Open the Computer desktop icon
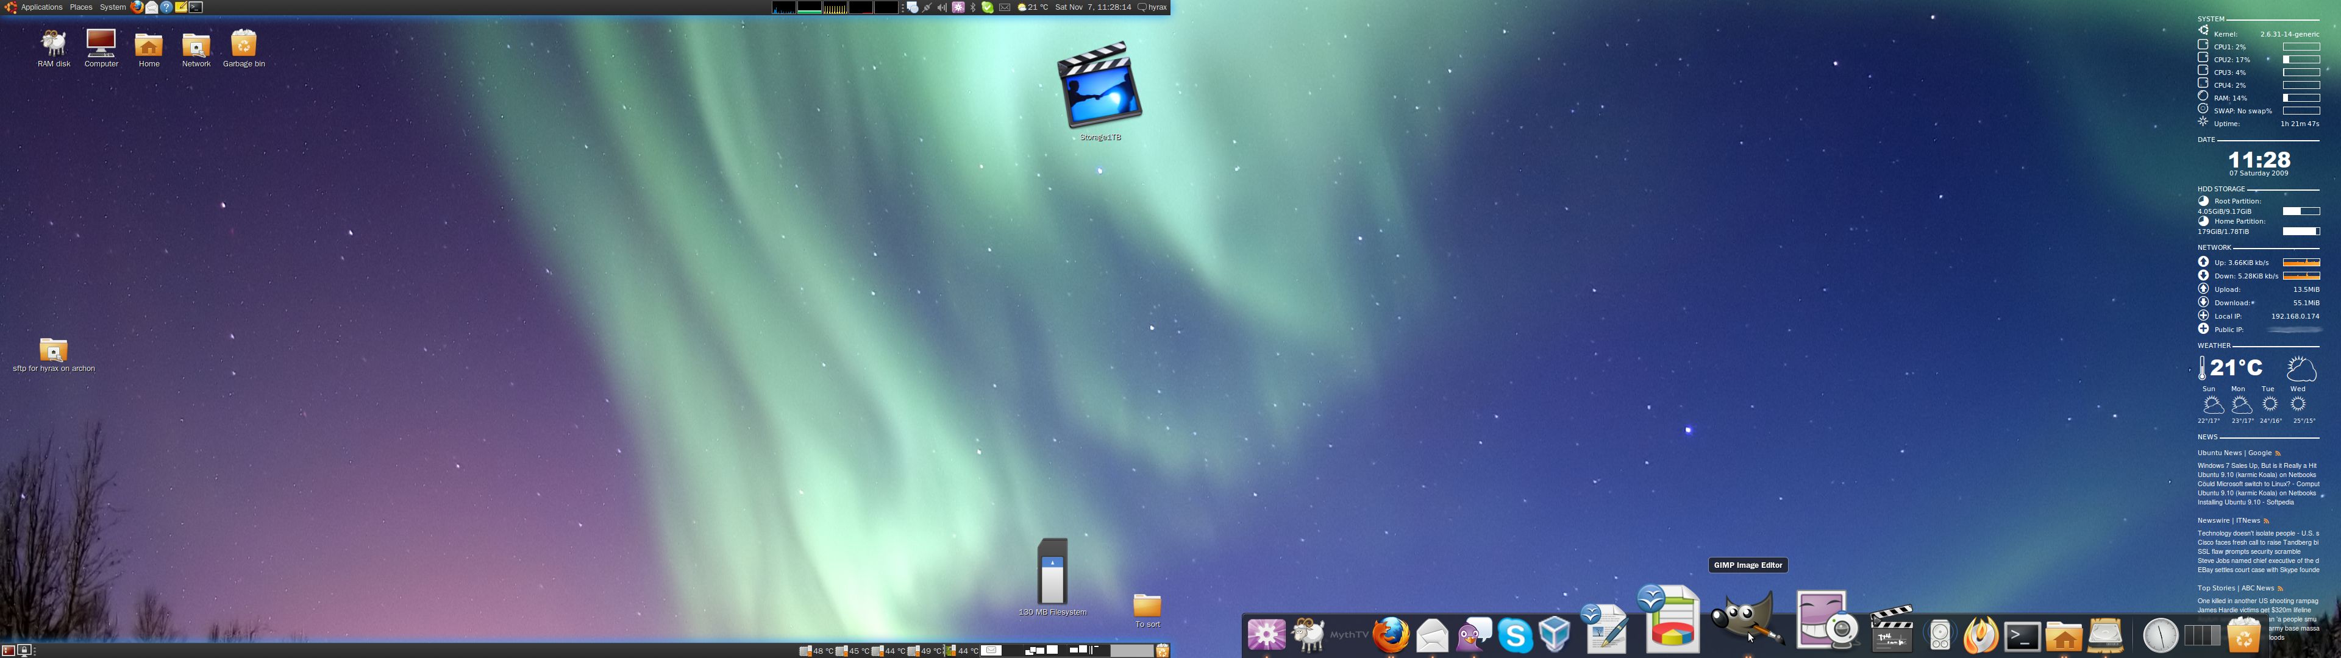 (101, 49)
